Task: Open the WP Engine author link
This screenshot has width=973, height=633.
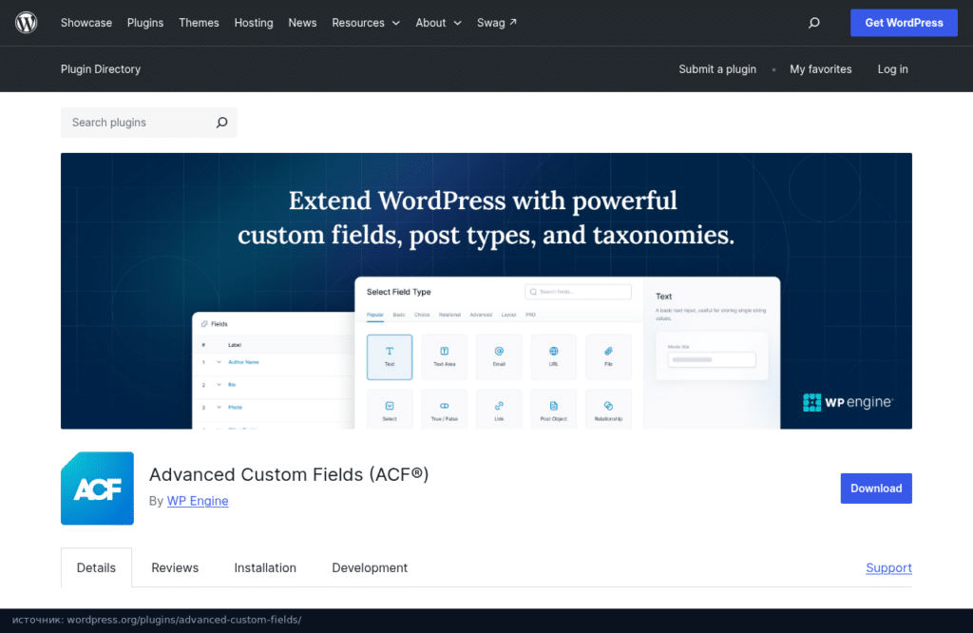Action: 198,501
